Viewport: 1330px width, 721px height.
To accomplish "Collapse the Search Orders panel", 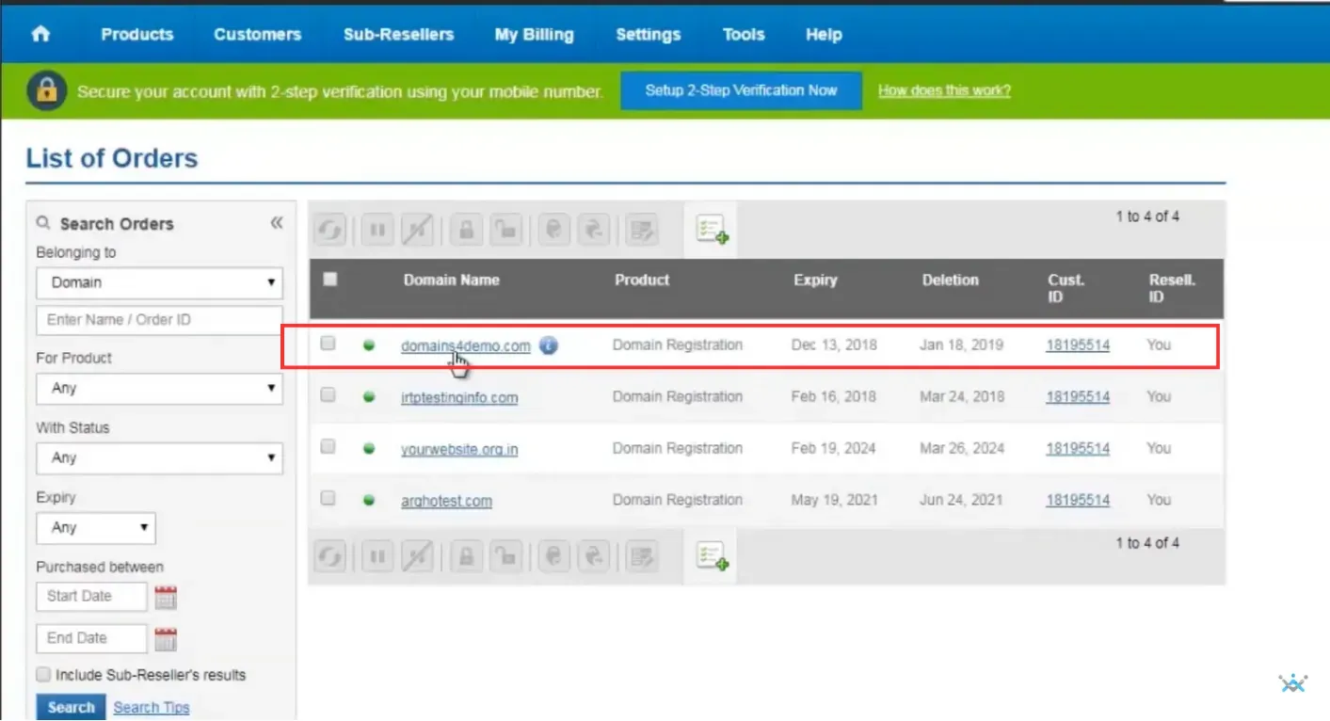I will 276,223.
